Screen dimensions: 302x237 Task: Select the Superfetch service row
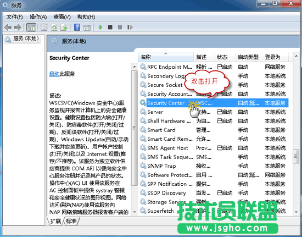214,211
